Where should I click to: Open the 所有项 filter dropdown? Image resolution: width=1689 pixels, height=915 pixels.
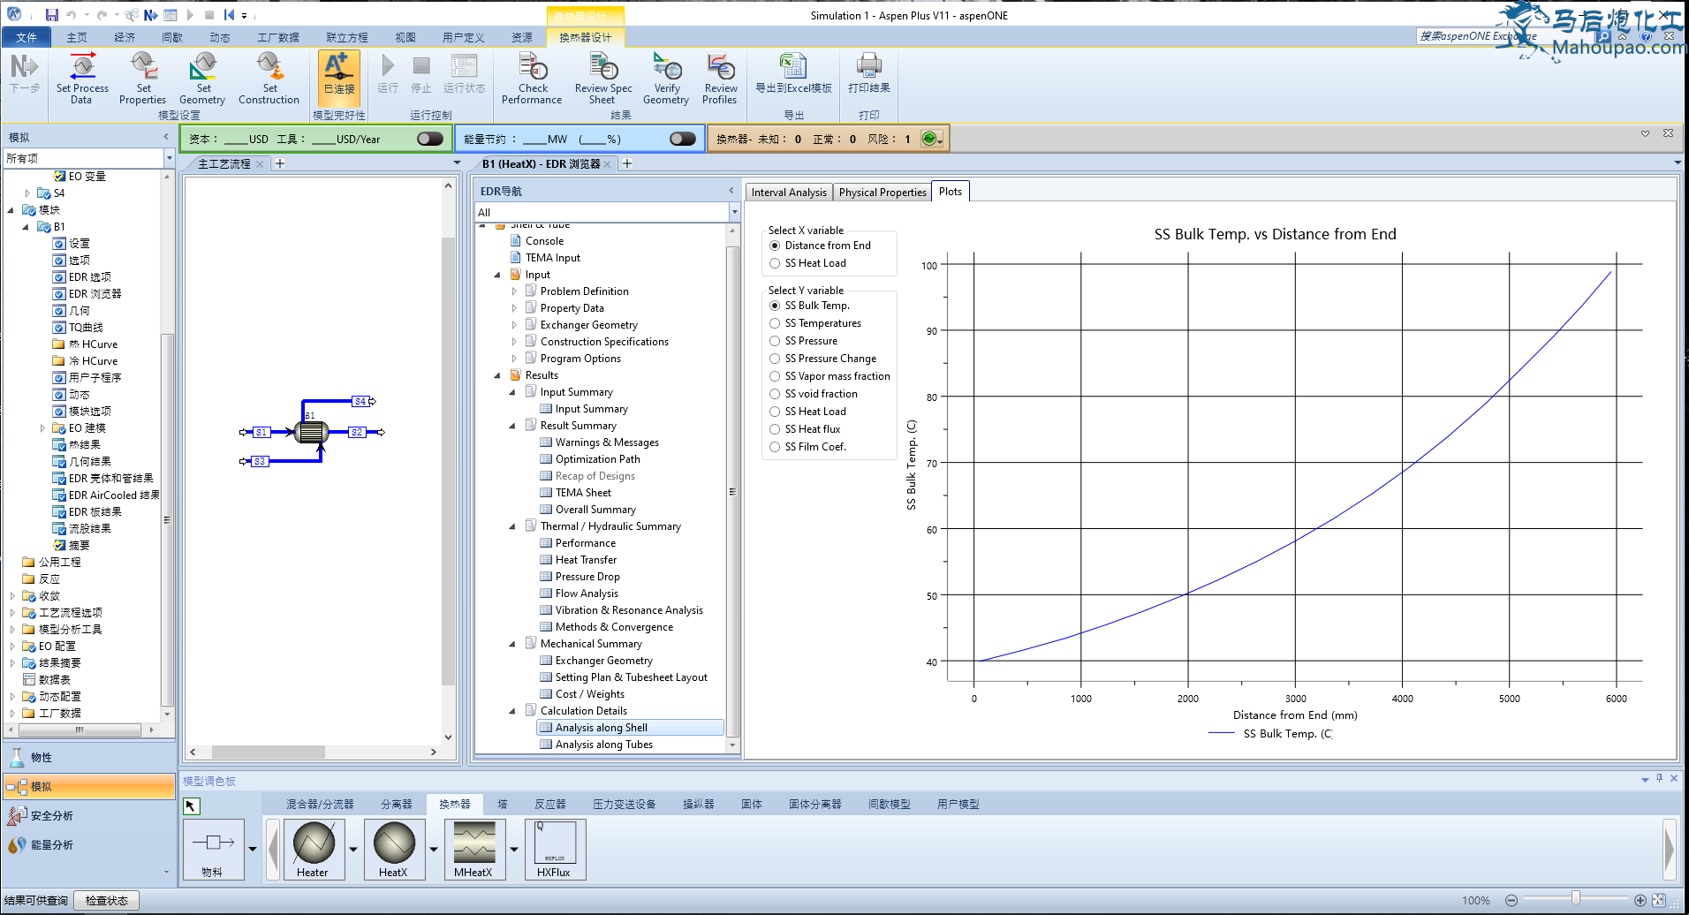(169, 158)
